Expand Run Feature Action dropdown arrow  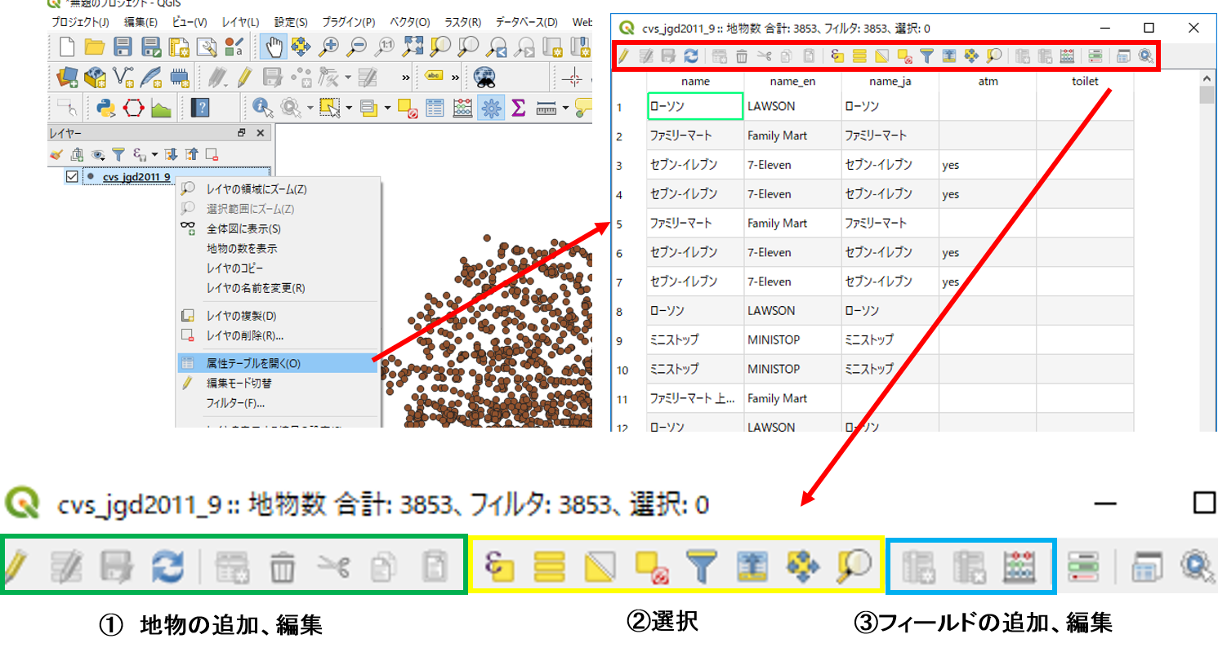point(310,109)
